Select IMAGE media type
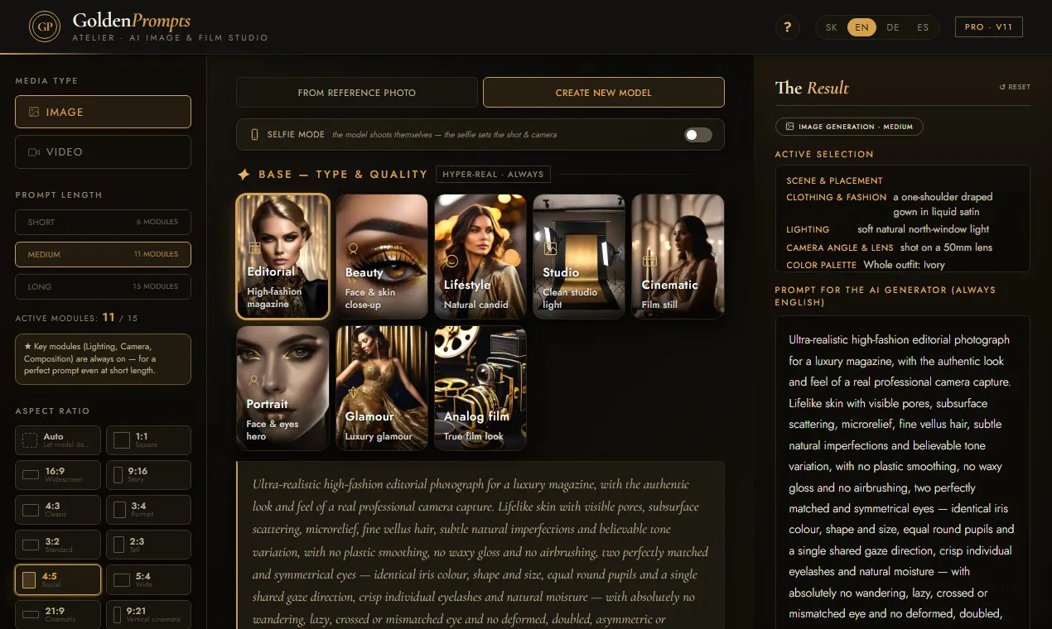Viewport: 1052px width, 629px height. click(103, 112)
